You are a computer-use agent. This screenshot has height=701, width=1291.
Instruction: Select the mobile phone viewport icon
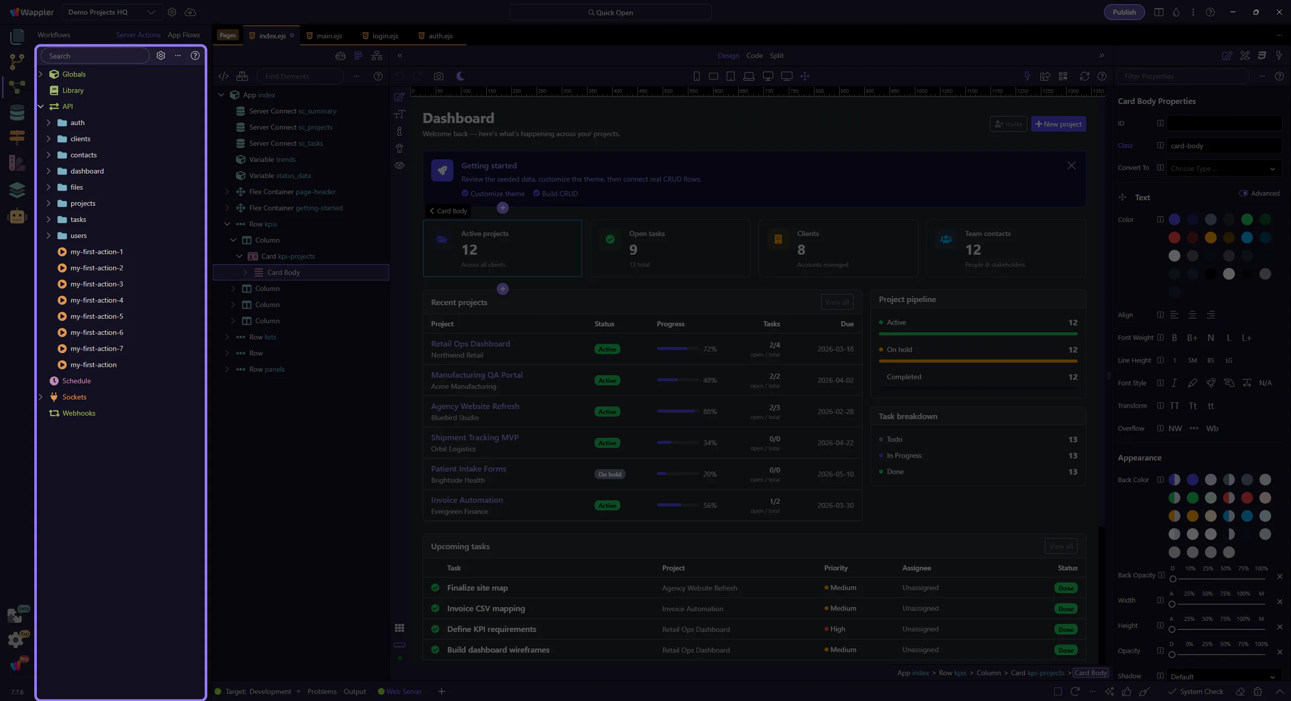696,76
